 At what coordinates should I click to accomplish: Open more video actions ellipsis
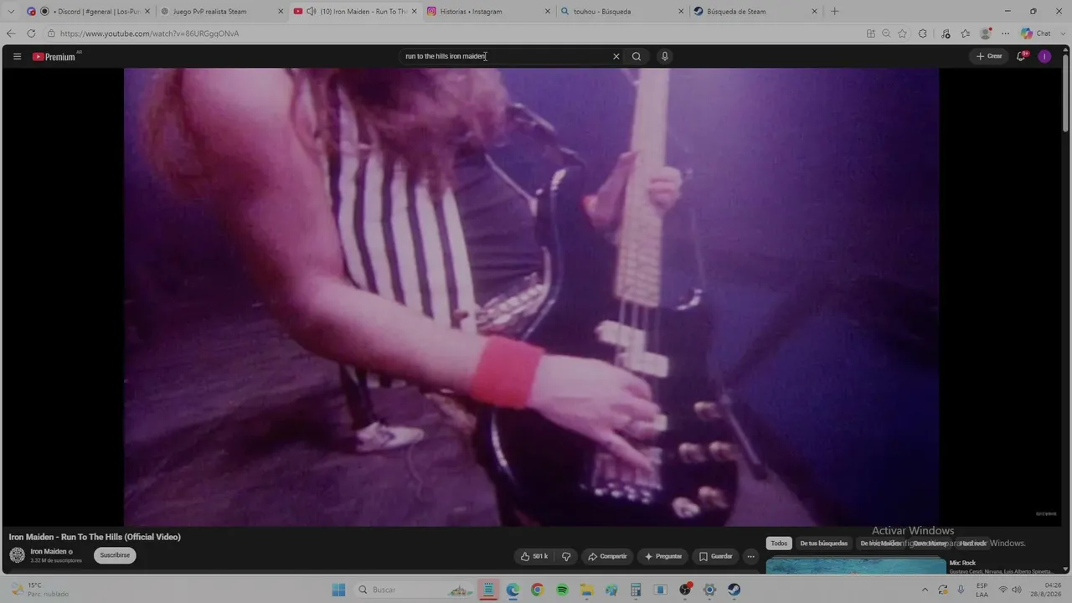point(750,556)
